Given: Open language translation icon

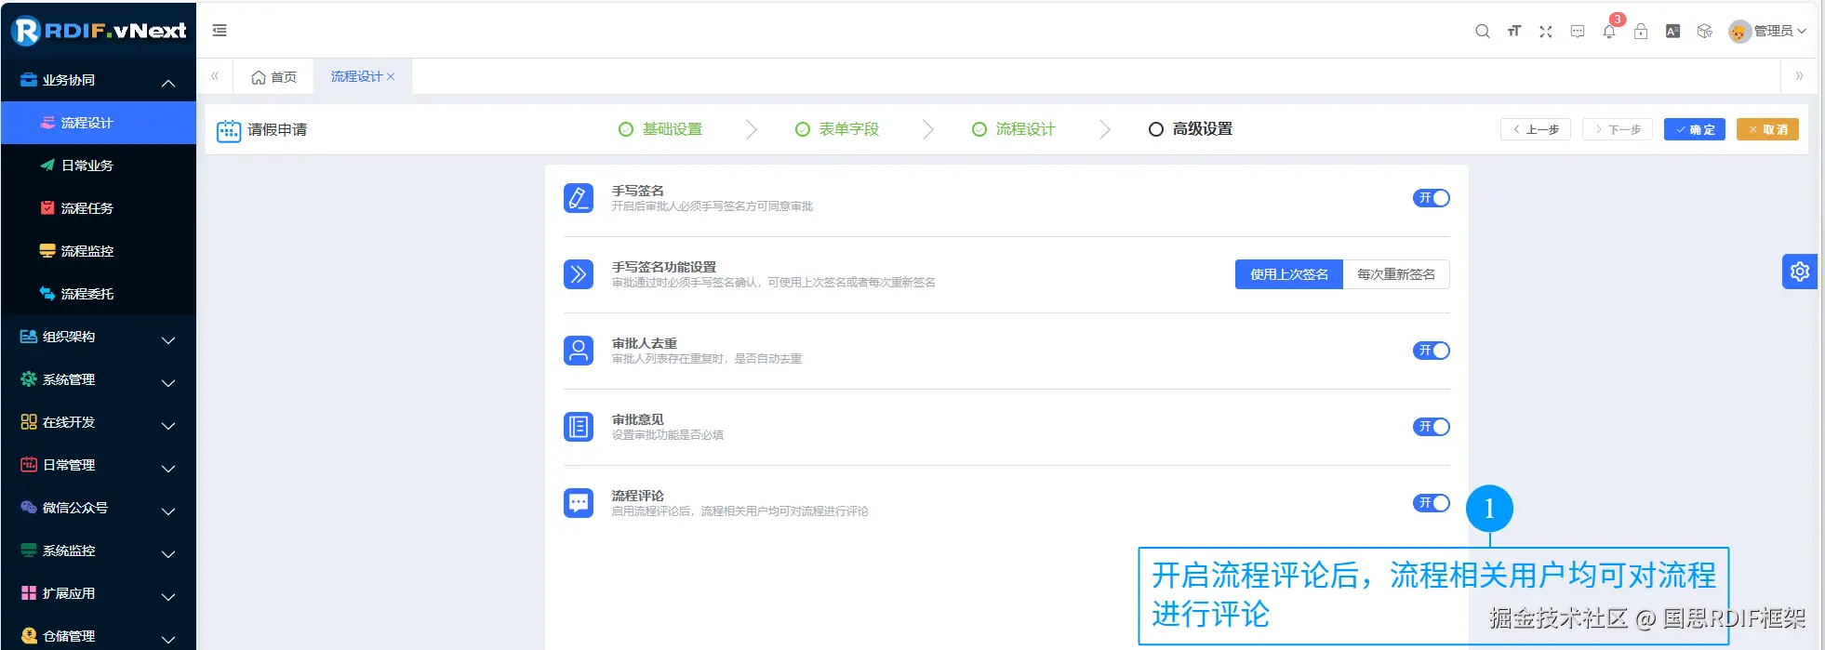Looking at the screenshot, I should [x=1672, y=31].
